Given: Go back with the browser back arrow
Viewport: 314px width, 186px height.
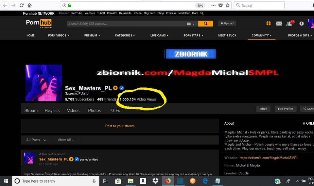Looking at the screenshot, I should [5, 6].
